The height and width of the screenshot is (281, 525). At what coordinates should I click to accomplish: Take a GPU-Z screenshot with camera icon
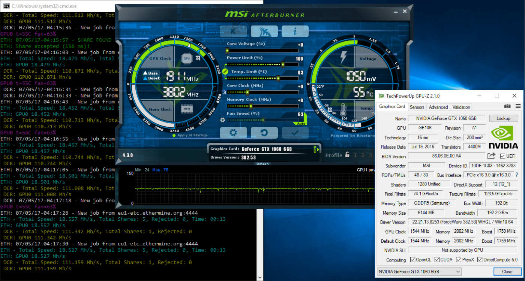pyautogui.click(x=507, y=106)
